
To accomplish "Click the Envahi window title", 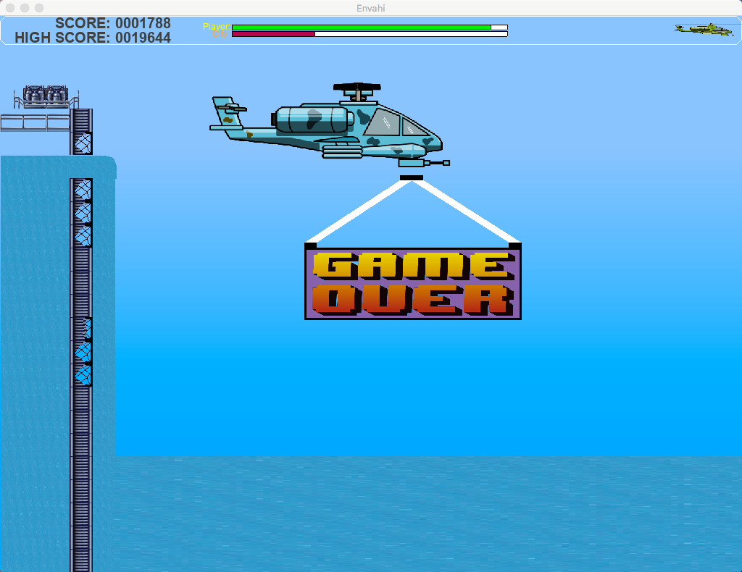I will tap(371, 7).
